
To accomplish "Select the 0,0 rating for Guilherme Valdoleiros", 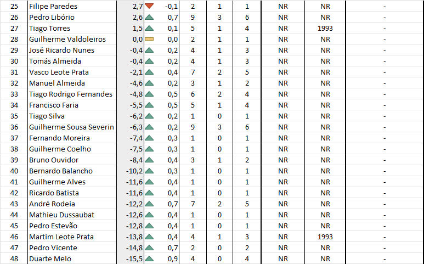I will click(138, 40).
